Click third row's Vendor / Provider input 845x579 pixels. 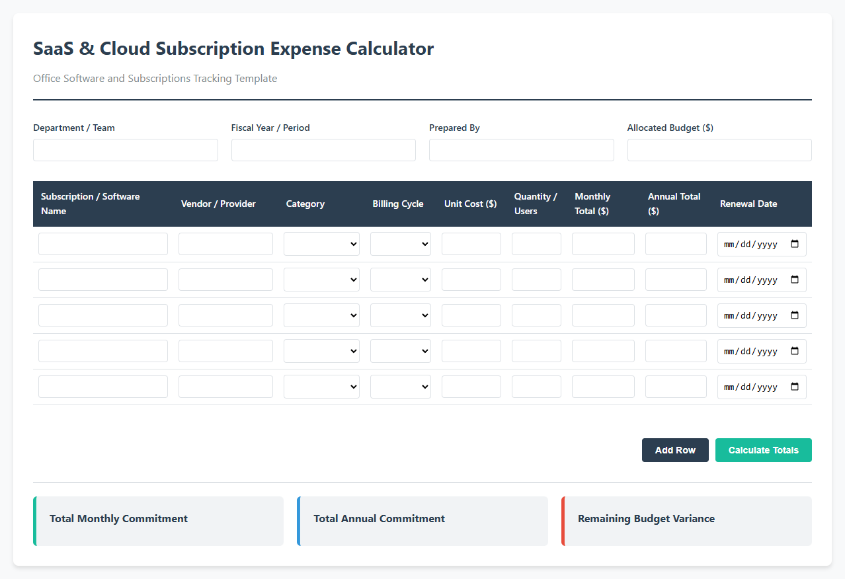[x=225, y=315]
